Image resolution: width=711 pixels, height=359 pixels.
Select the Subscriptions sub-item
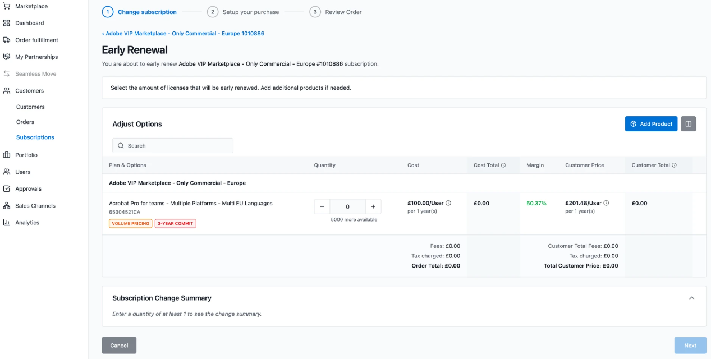tap(35, 137)
